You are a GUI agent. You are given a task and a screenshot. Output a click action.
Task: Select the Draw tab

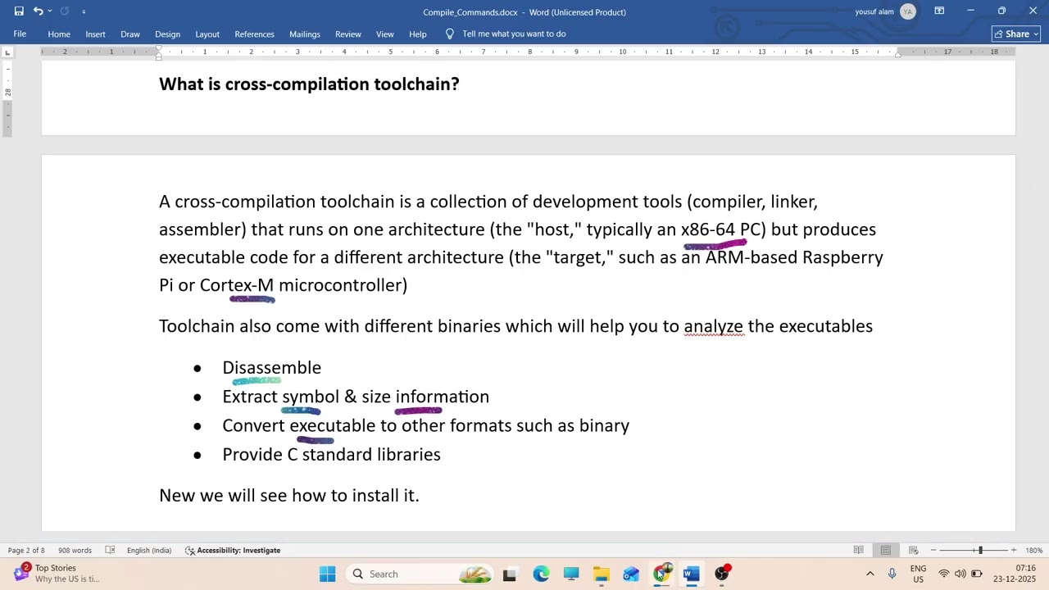(130, 34)
